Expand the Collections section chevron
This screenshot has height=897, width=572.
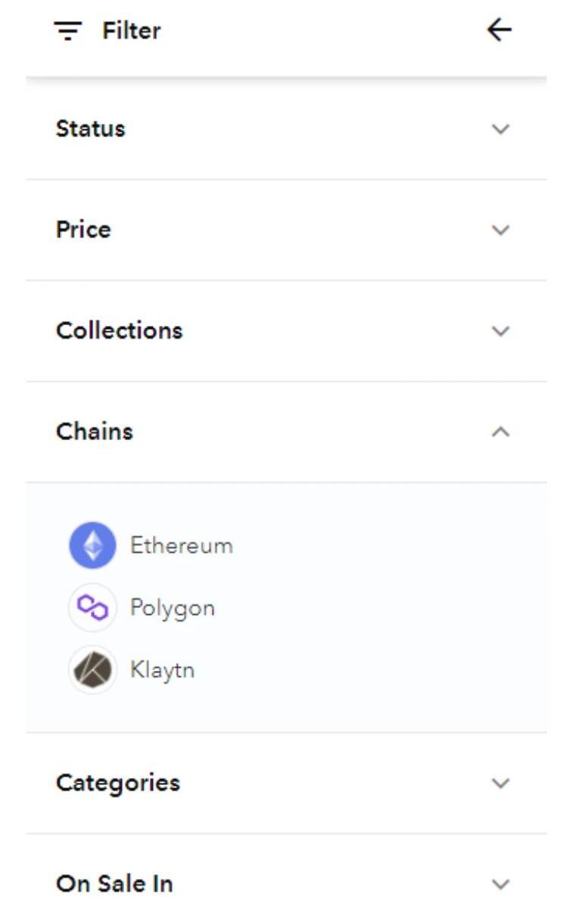pyautogui.click(x=500, y=331)
